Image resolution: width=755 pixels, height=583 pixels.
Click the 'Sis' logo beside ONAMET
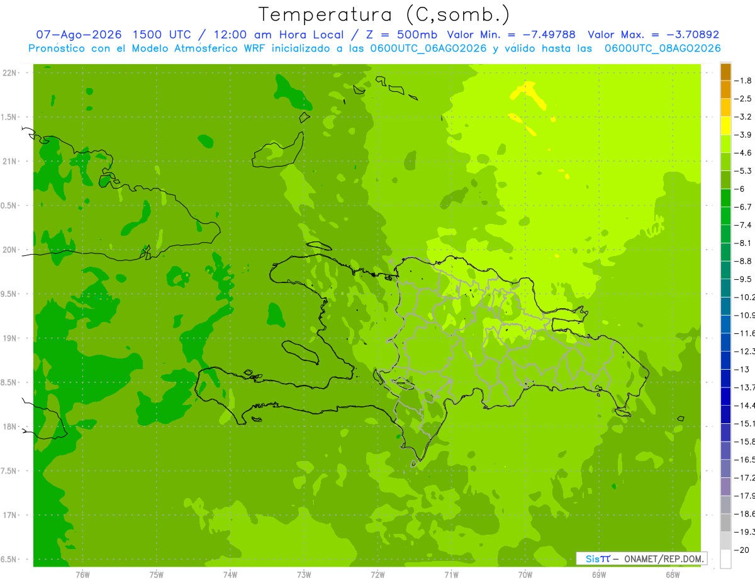(x=593, y=558)
